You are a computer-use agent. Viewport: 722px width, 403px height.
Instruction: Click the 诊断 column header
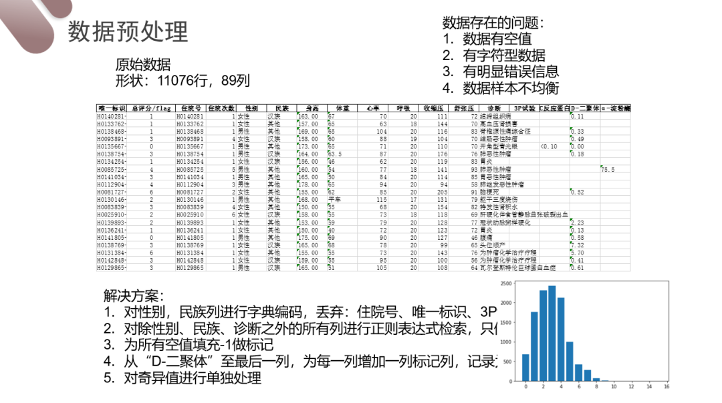click(494, 108)
